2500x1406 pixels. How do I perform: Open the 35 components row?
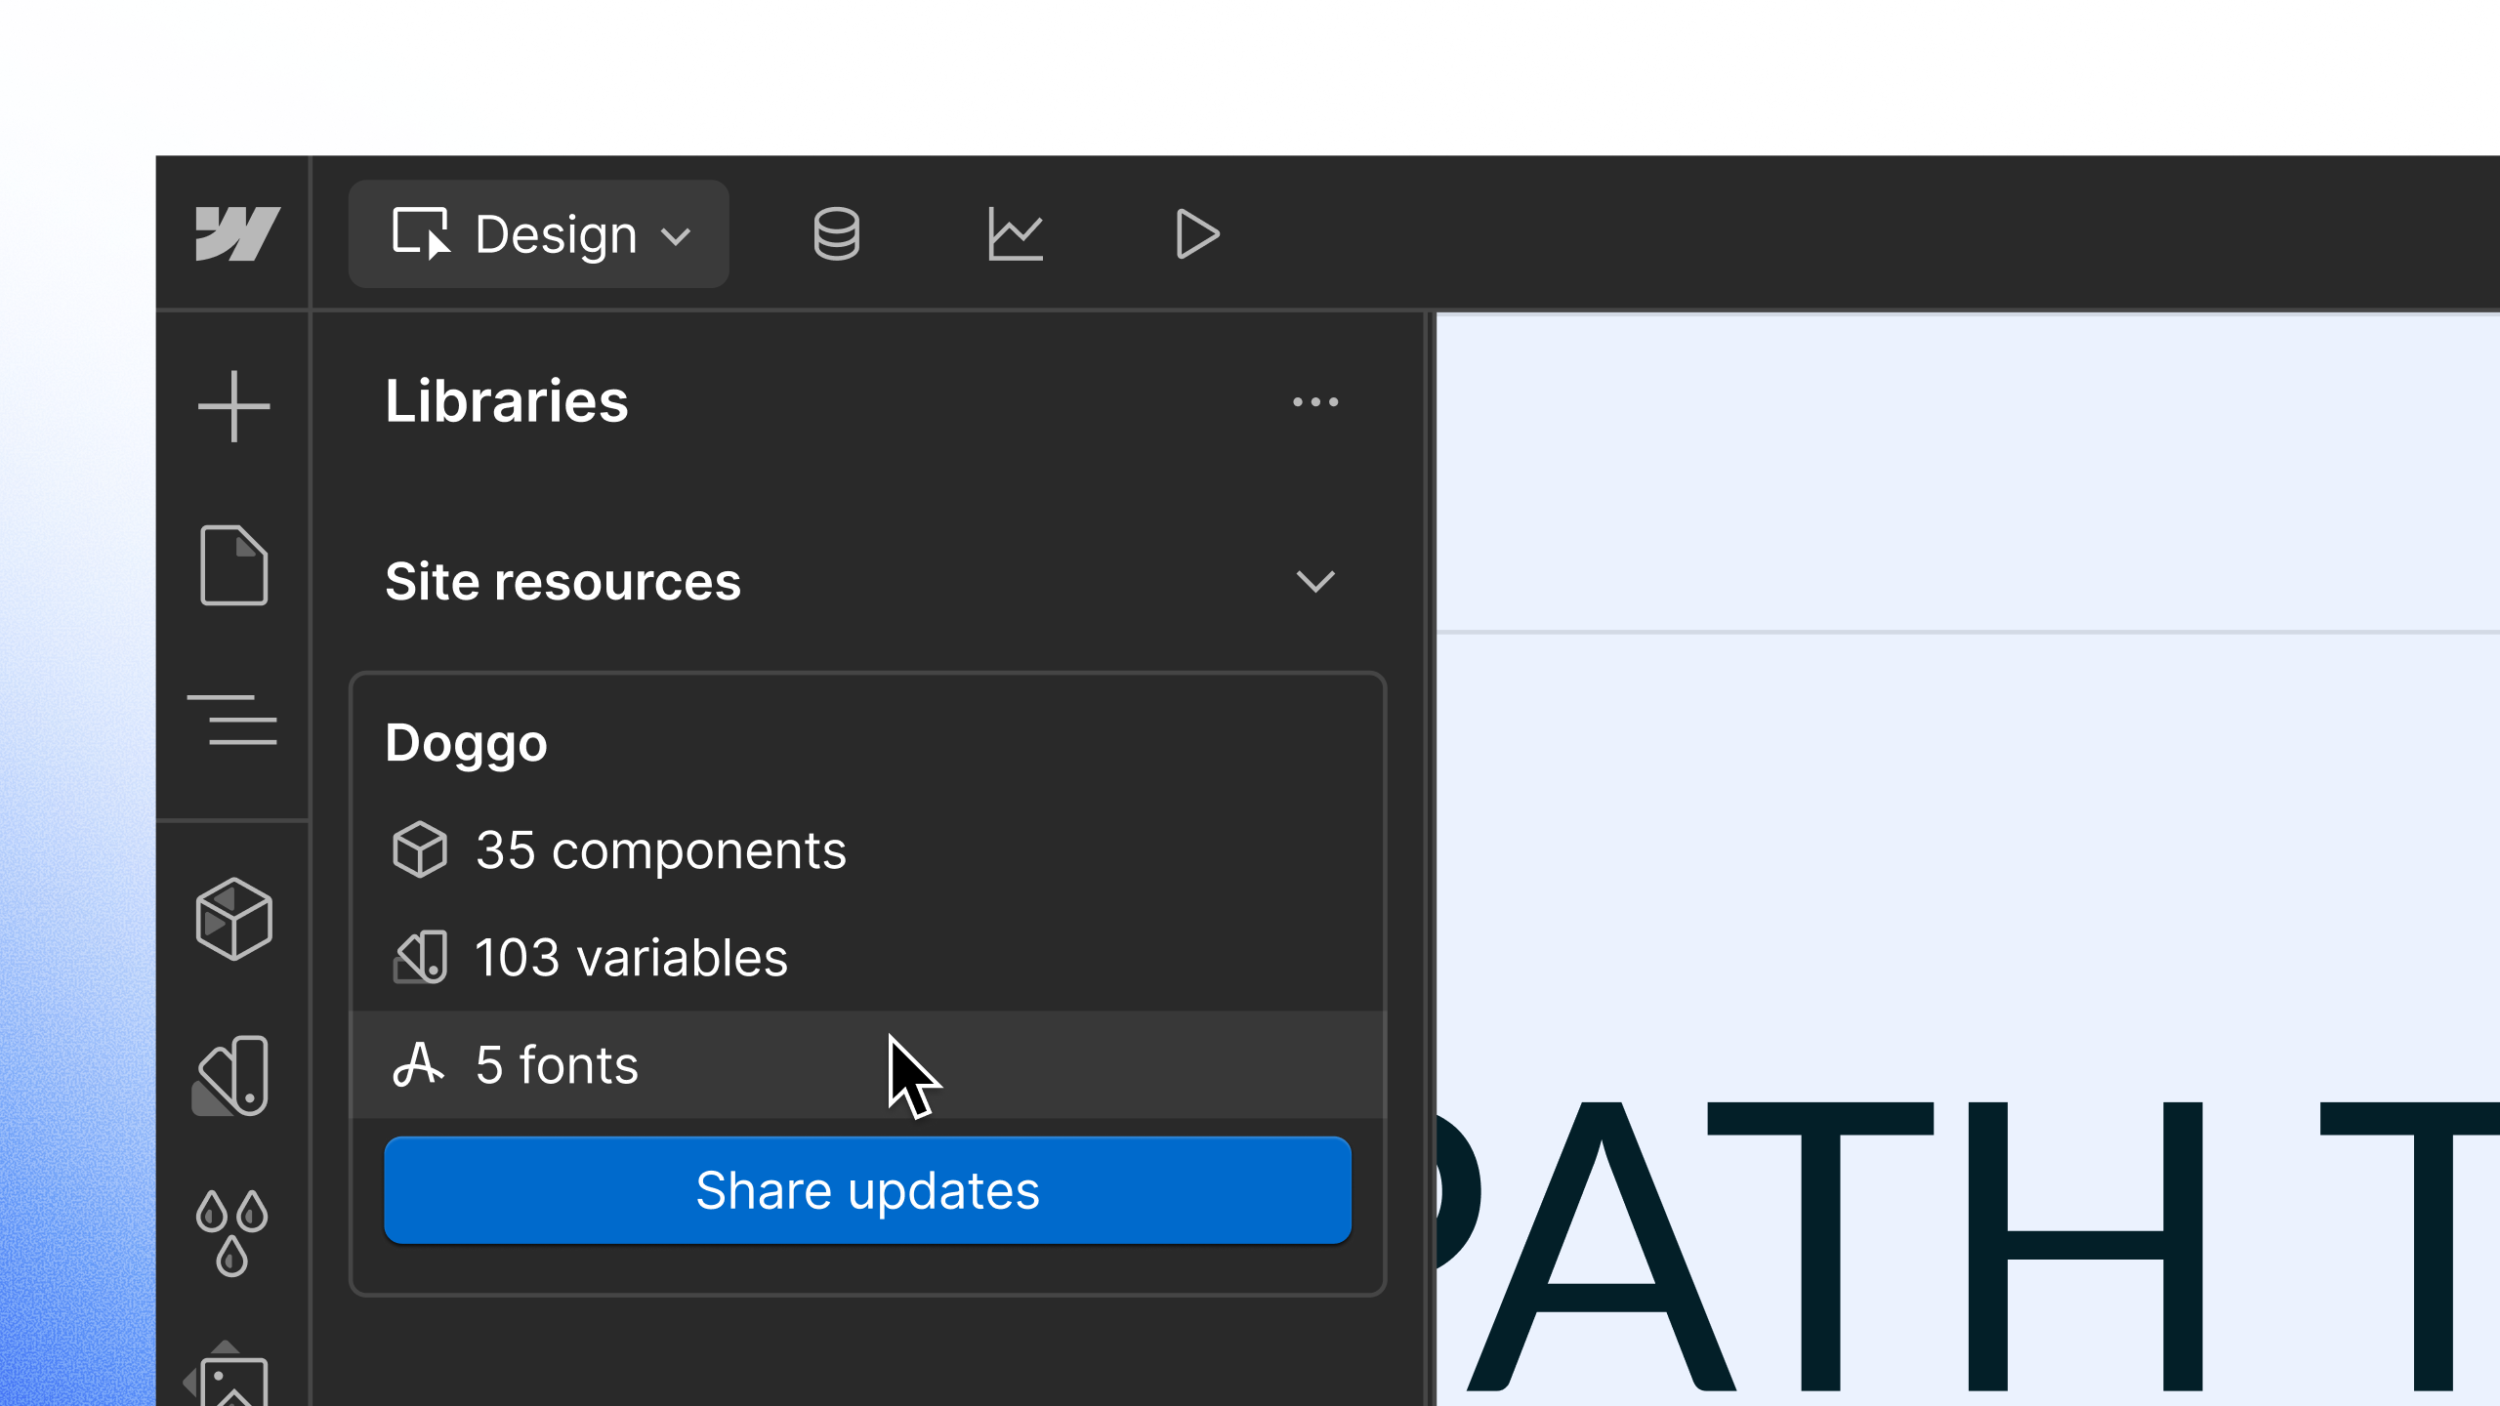point(867,850)
